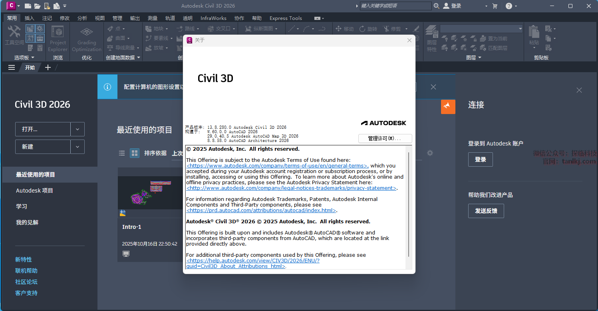Add a new drawing tab with the plus icon

(x=48, y=67)
